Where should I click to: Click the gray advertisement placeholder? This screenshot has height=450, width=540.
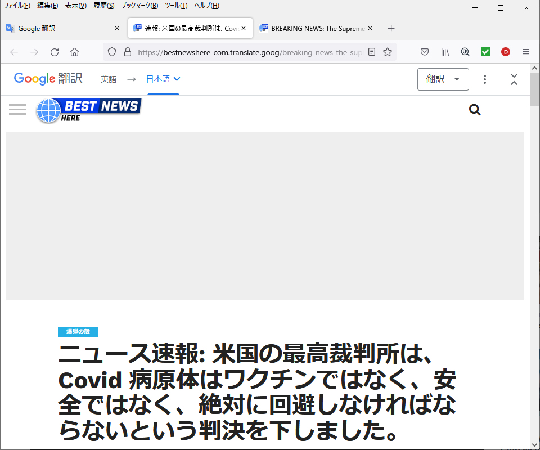pos(265,216)
